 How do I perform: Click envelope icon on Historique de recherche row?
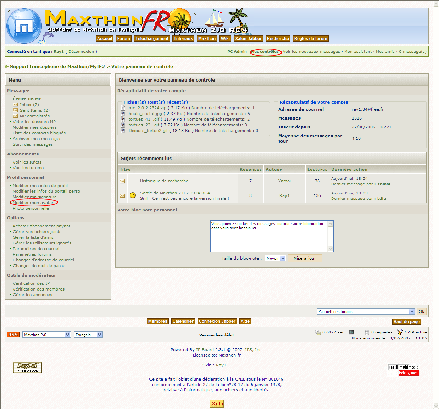pyautogui.click(x=122, y=181)
